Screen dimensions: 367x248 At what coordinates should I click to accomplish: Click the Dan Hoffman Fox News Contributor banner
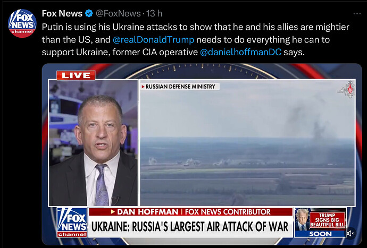coord(190,212)
